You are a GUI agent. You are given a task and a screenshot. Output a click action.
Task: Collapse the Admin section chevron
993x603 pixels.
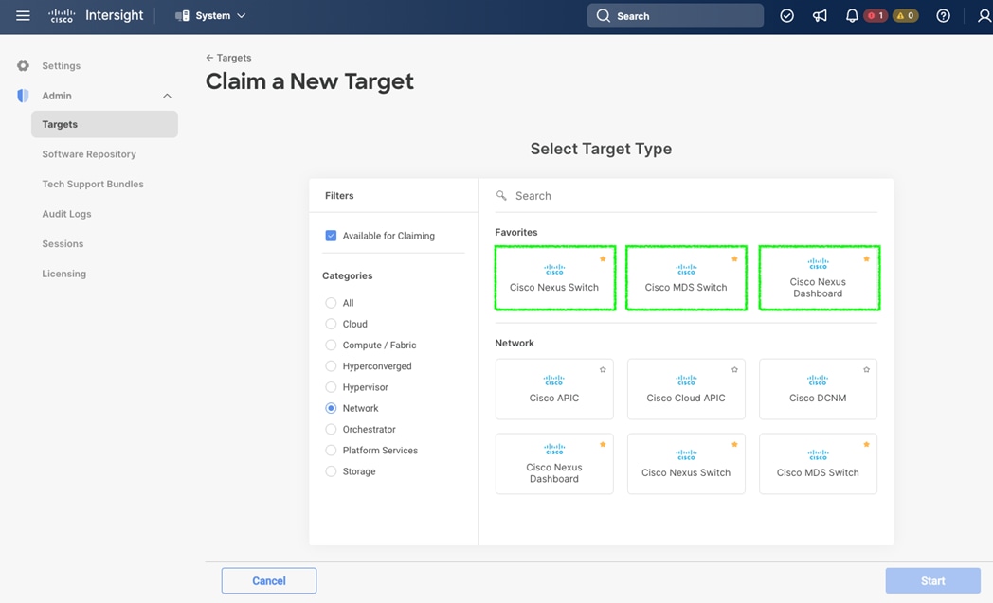coord(167,96)
